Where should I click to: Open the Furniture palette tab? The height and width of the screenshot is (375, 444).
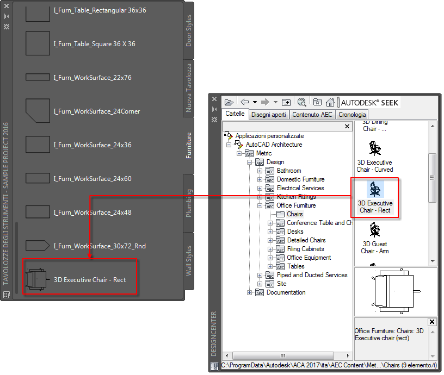(x=189, y=145)
